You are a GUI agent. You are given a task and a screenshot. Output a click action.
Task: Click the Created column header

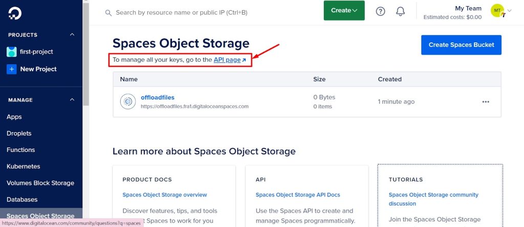point(389,80)
